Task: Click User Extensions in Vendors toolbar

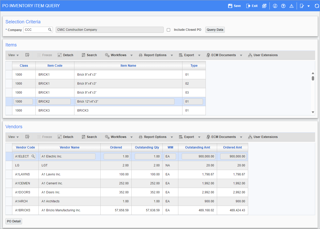Action: pyautogui.click(x=263, y=137)
